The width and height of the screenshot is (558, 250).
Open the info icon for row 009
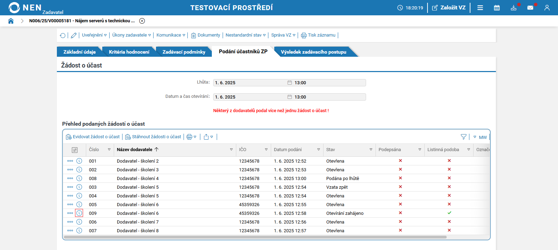[x=79, y=213]
